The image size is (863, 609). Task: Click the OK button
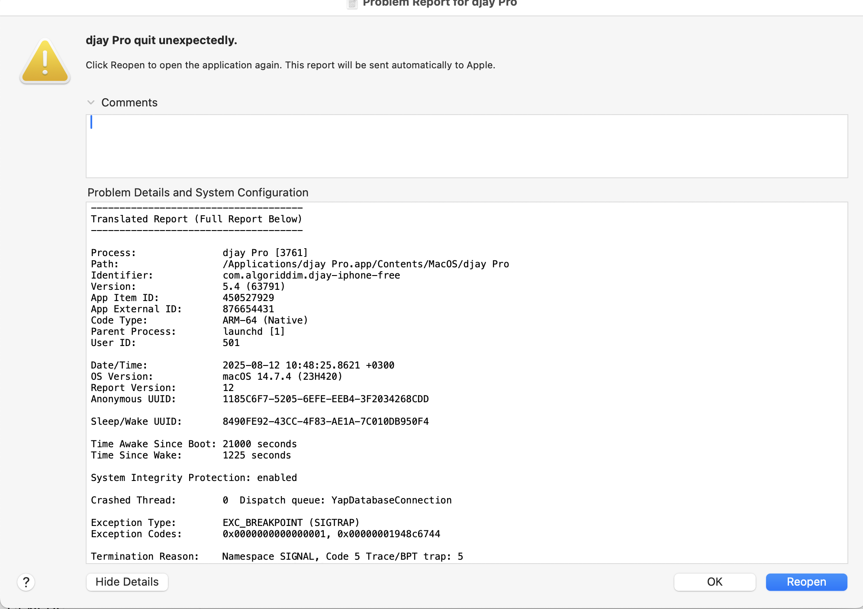tap(715, 582)
